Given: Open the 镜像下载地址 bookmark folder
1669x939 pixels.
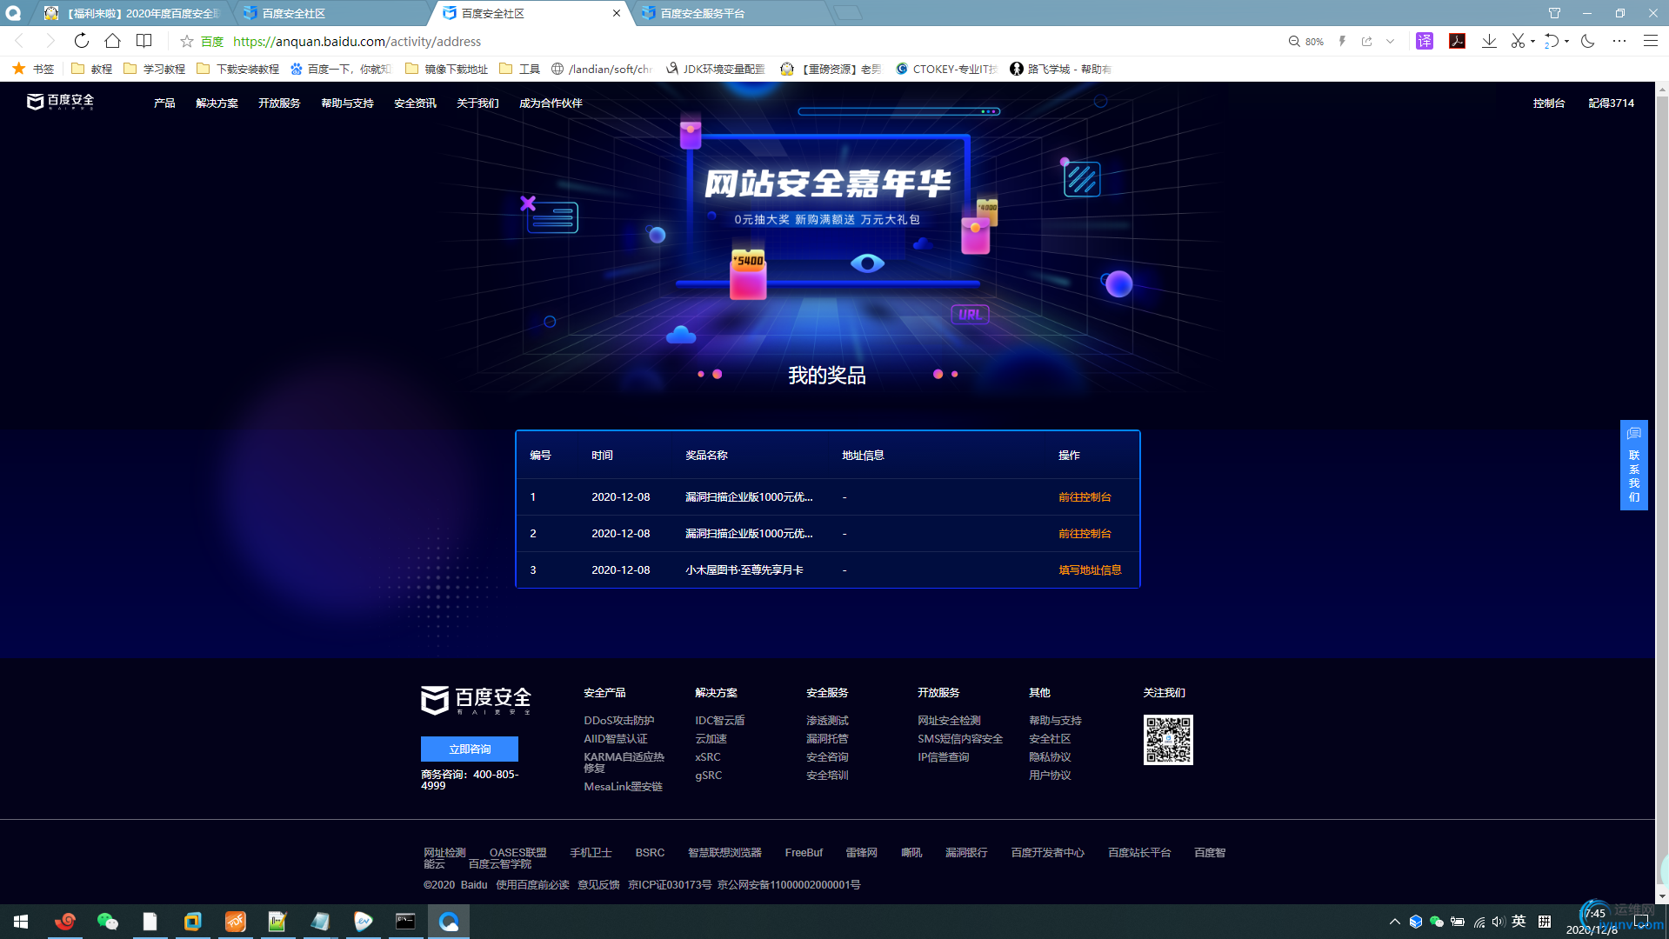Looking at the screenshot, I should (446, 69).
